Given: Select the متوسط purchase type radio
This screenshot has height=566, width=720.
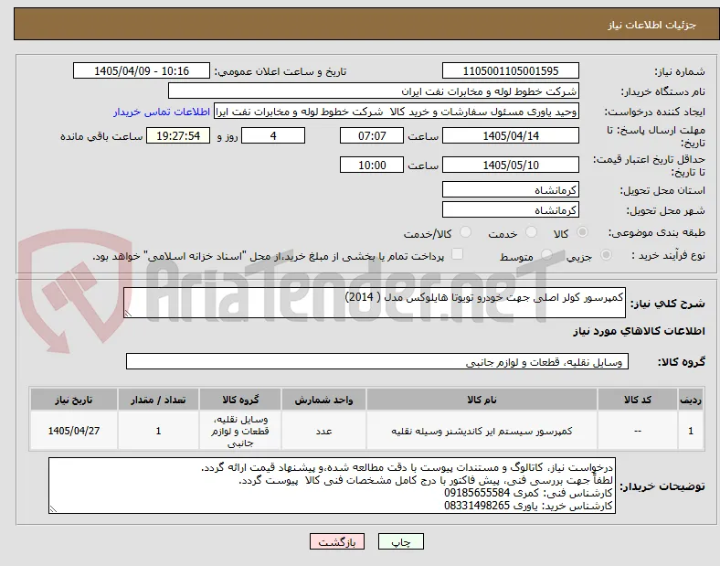Looking at the screenshot, I should 546,255.
